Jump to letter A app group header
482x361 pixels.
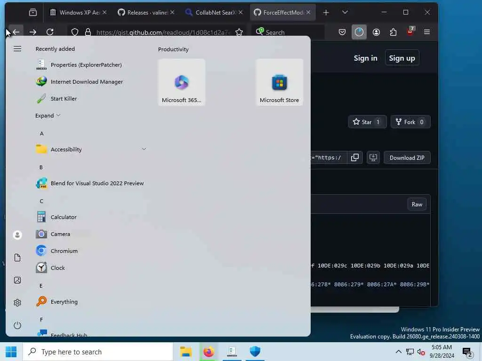click(x=41, y=133)
